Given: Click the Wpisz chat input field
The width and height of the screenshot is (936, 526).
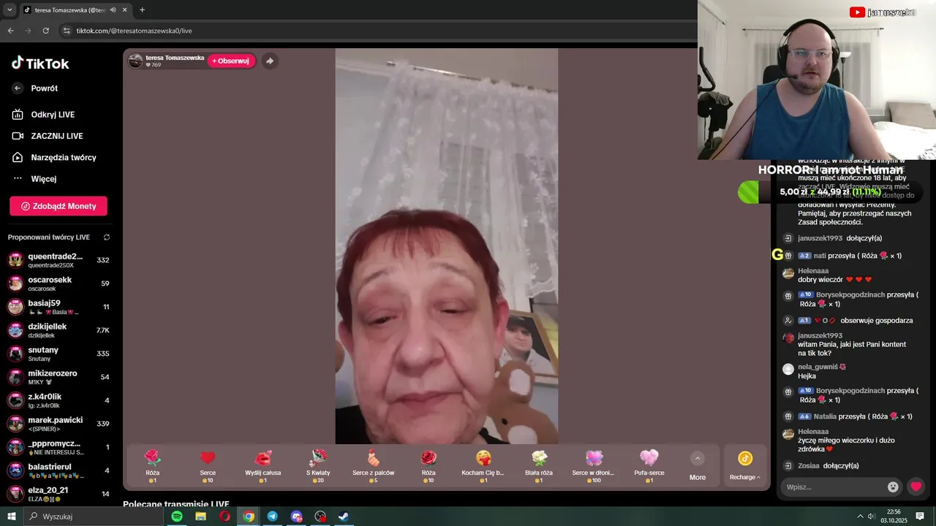Looking at the screenshot, I should click(832, 487).
